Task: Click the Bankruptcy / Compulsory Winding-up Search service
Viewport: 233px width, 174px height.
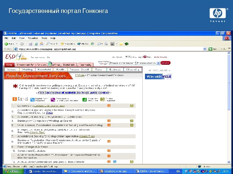Action: [45, 121]
